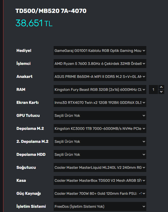
Task: Open the RAM Kingston Fury Beast dropdown
Action: click(100, 90)
